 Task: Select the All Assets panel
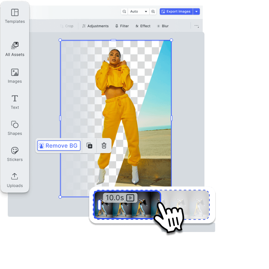click(15, 48)
